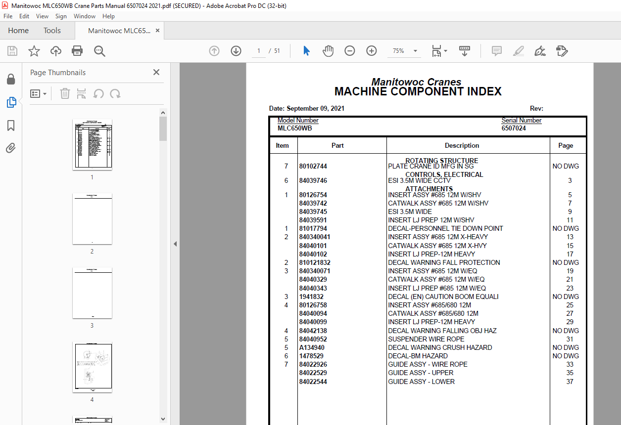Add document to starred favorites

click(x=34, y=51)
